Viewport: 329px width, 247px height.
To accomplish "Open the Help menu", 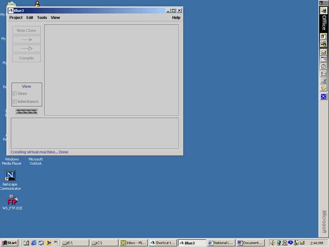I will (x=176, y=17).
